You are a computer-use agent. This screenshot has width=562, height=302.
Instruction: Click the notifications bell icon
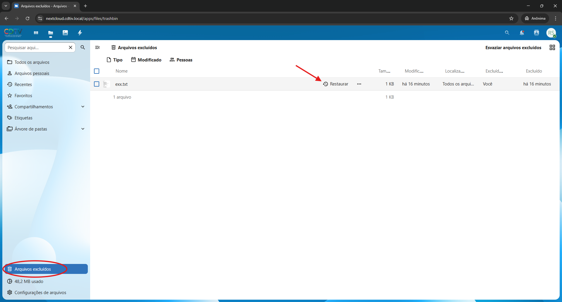[522, 33]
